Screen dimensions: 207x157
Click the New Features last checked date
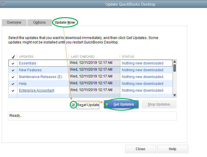coord(95,70)
